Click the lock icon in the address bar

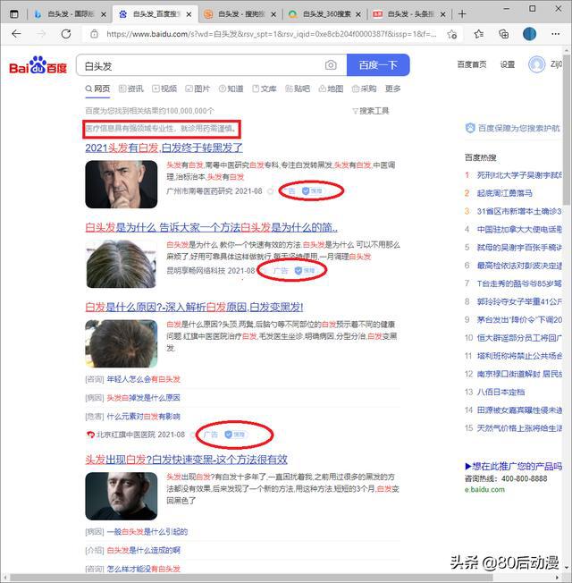(x=95, y=34)
